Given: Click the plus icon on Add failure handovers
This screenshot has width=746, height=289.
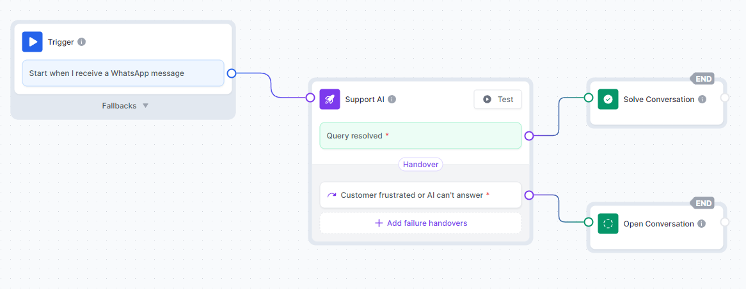Looking at the screenshot, I should tap(379, 223).
